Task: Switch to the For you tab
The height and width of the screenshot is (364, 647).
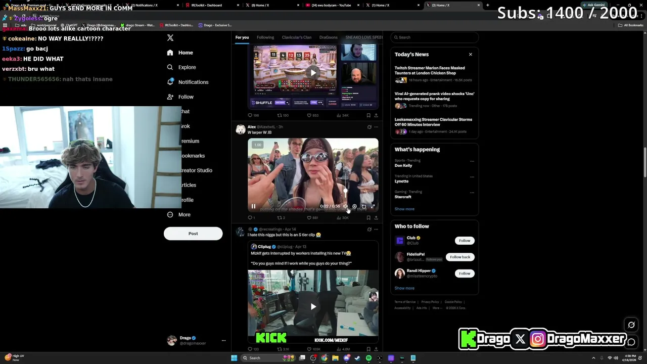Action: click(x=242, y=37)
